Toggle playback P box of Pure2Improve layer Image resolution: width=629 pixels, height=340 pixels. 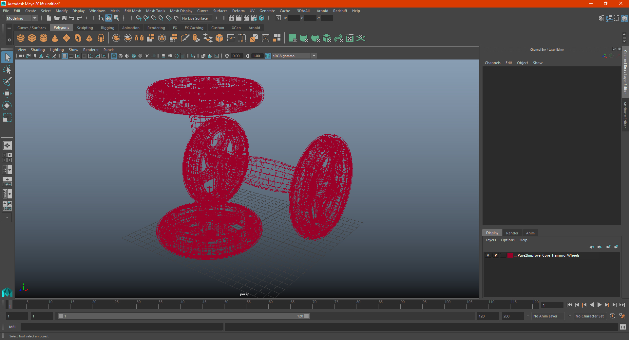pos(496,255)
